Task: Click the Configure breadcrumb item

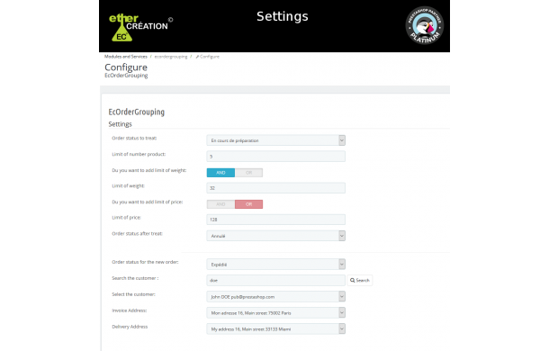Action: (208, 57)
